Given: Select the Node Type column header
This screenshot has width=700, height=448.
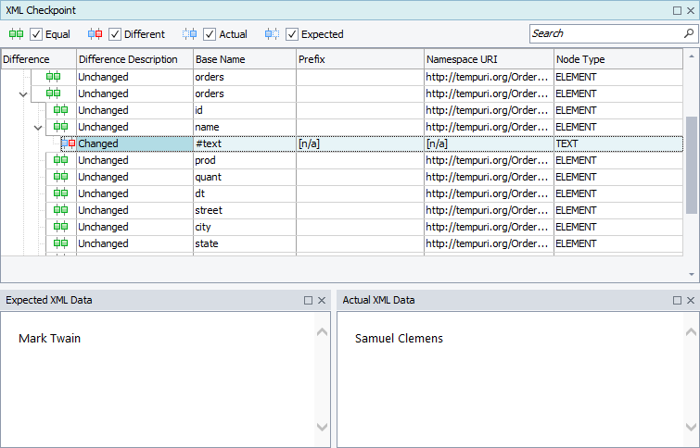Looking at the screenshot, I should [x=618, y=59].
